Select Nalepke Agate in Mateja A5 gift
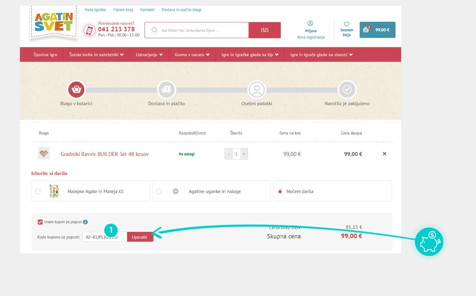This screenshot has width=476, height=296. point(38,191)
